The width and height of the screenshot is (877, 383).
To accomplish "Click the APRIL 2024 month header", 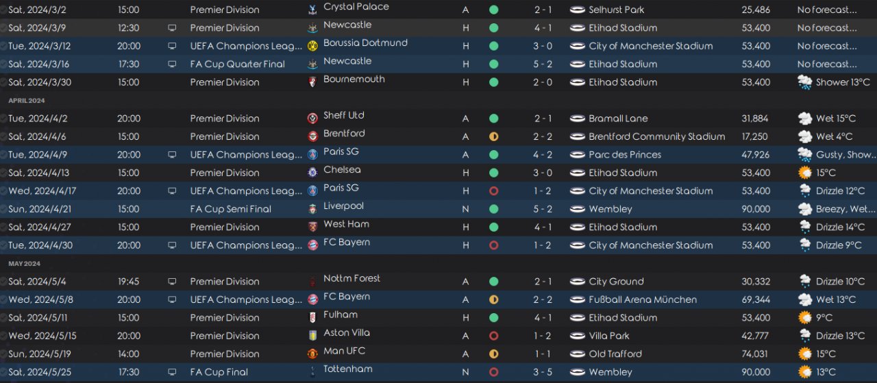I will point(26,101).
